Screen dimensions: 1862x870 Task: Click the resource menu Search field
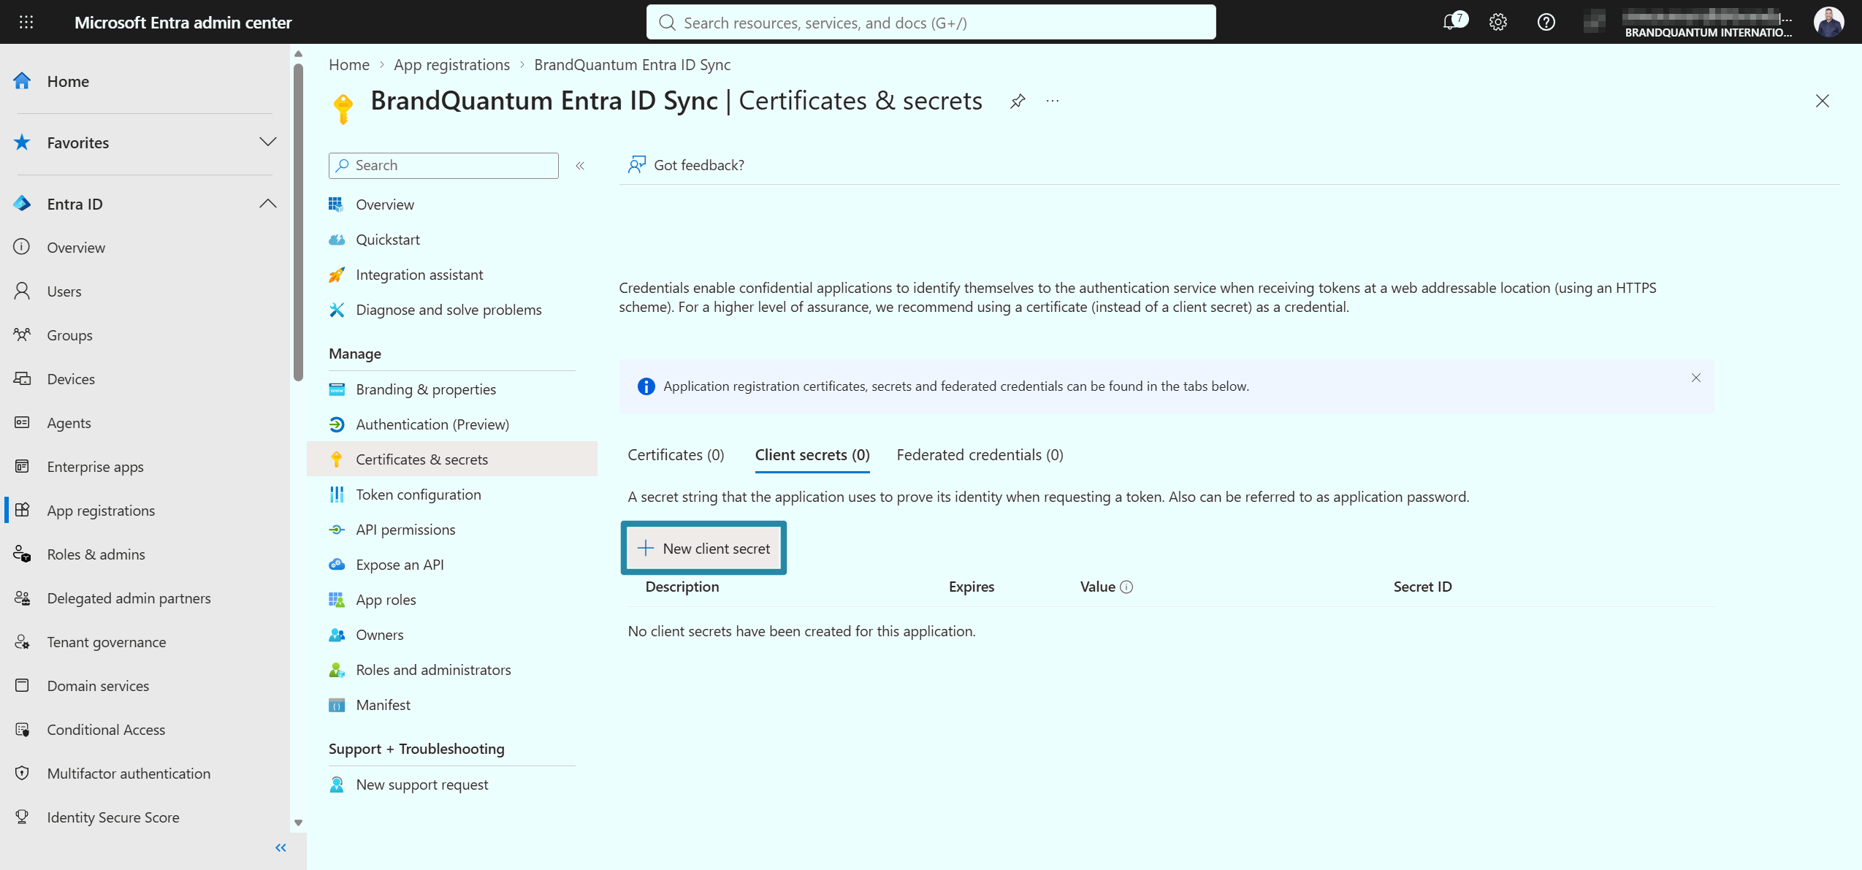[x=443, y=165]
